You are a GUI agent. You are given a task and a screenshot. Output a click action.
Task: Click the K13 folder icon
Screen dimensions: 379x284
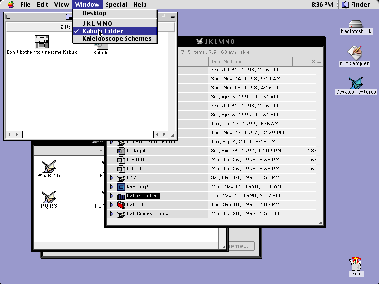coord(121,178)
